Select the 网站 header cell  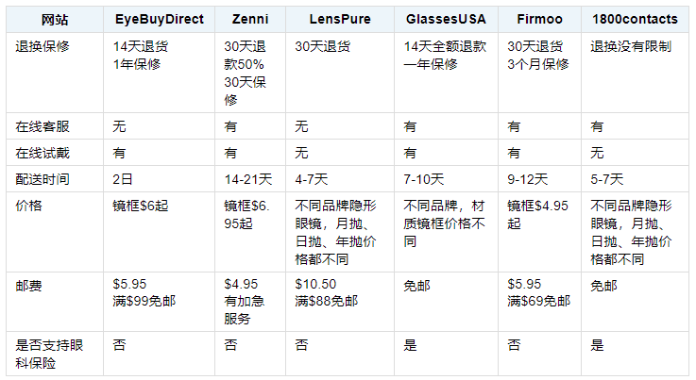coord(53,19)
